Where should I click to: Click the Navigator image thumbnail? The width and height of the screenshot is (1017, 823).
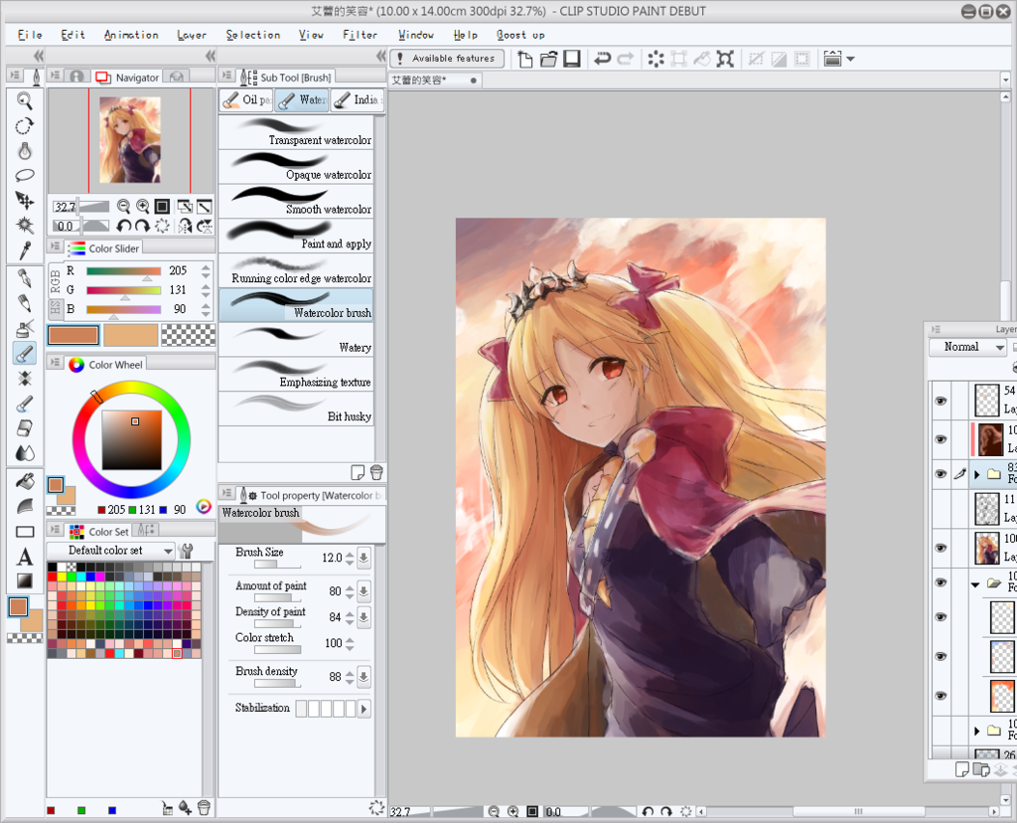point(130,140)
